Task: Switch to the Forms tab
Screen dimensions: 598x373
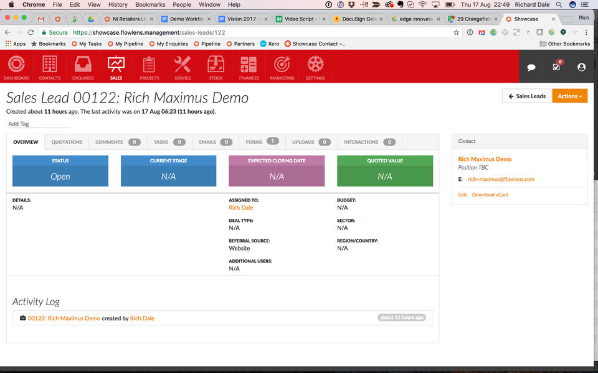Action: coord(262,142)
